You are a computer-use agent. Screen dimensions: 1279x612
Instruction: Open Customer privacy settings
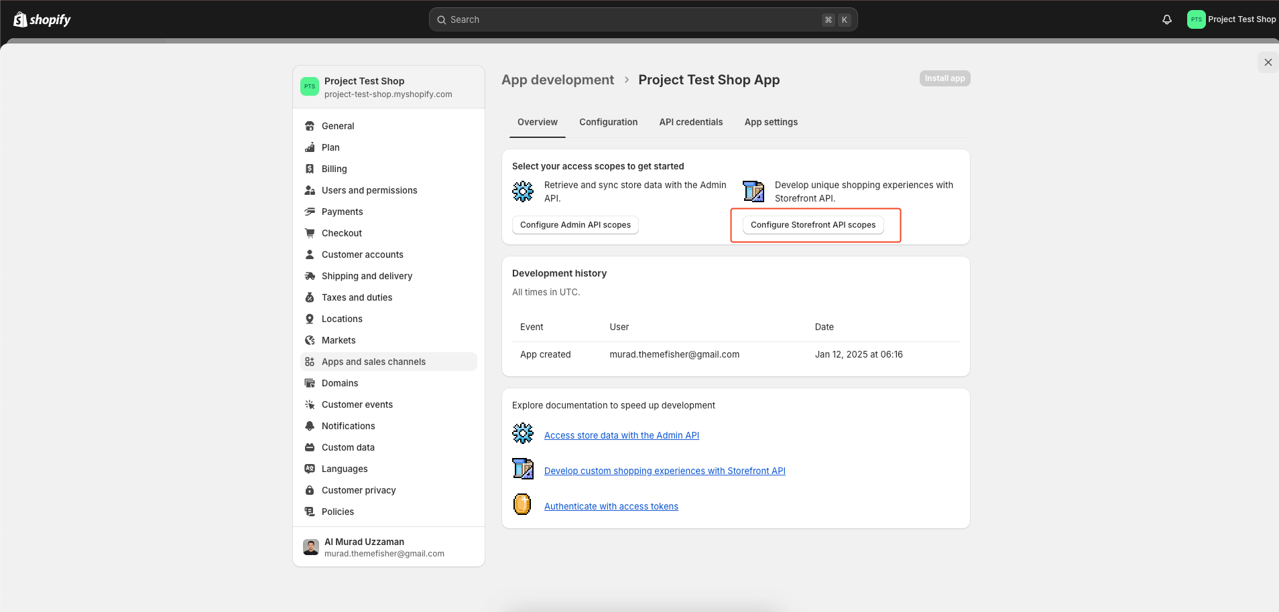(x=389, y=490)
